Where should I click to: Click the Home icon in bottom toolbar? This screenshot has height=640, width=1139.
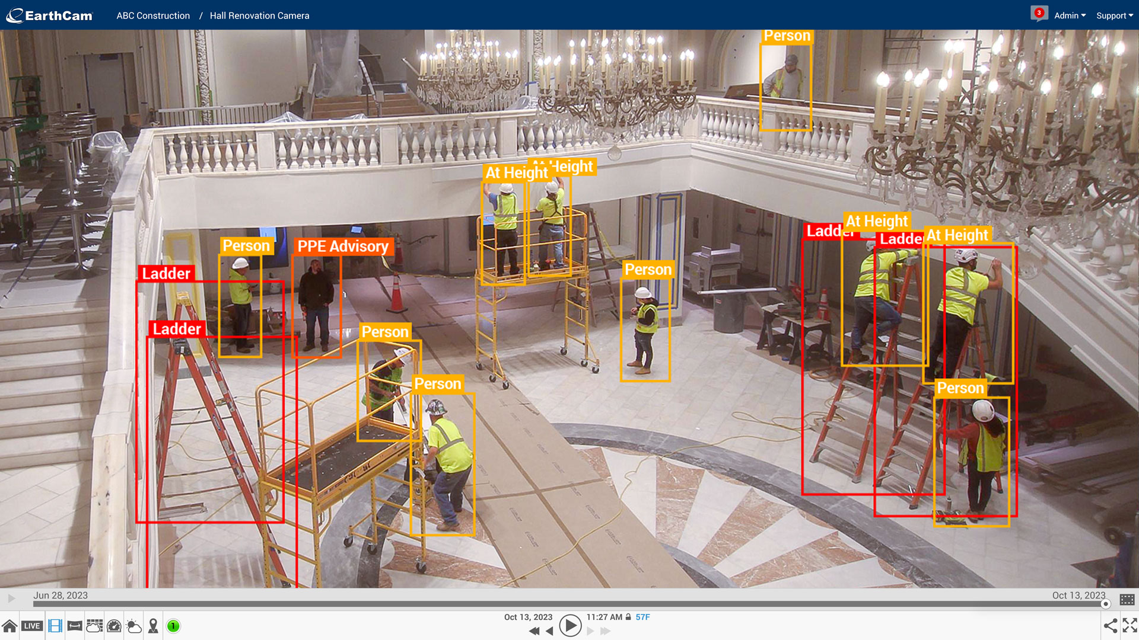point(9,626)
